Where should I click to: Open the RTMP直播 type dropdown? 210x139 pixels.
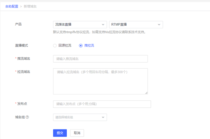pos(136,25)
